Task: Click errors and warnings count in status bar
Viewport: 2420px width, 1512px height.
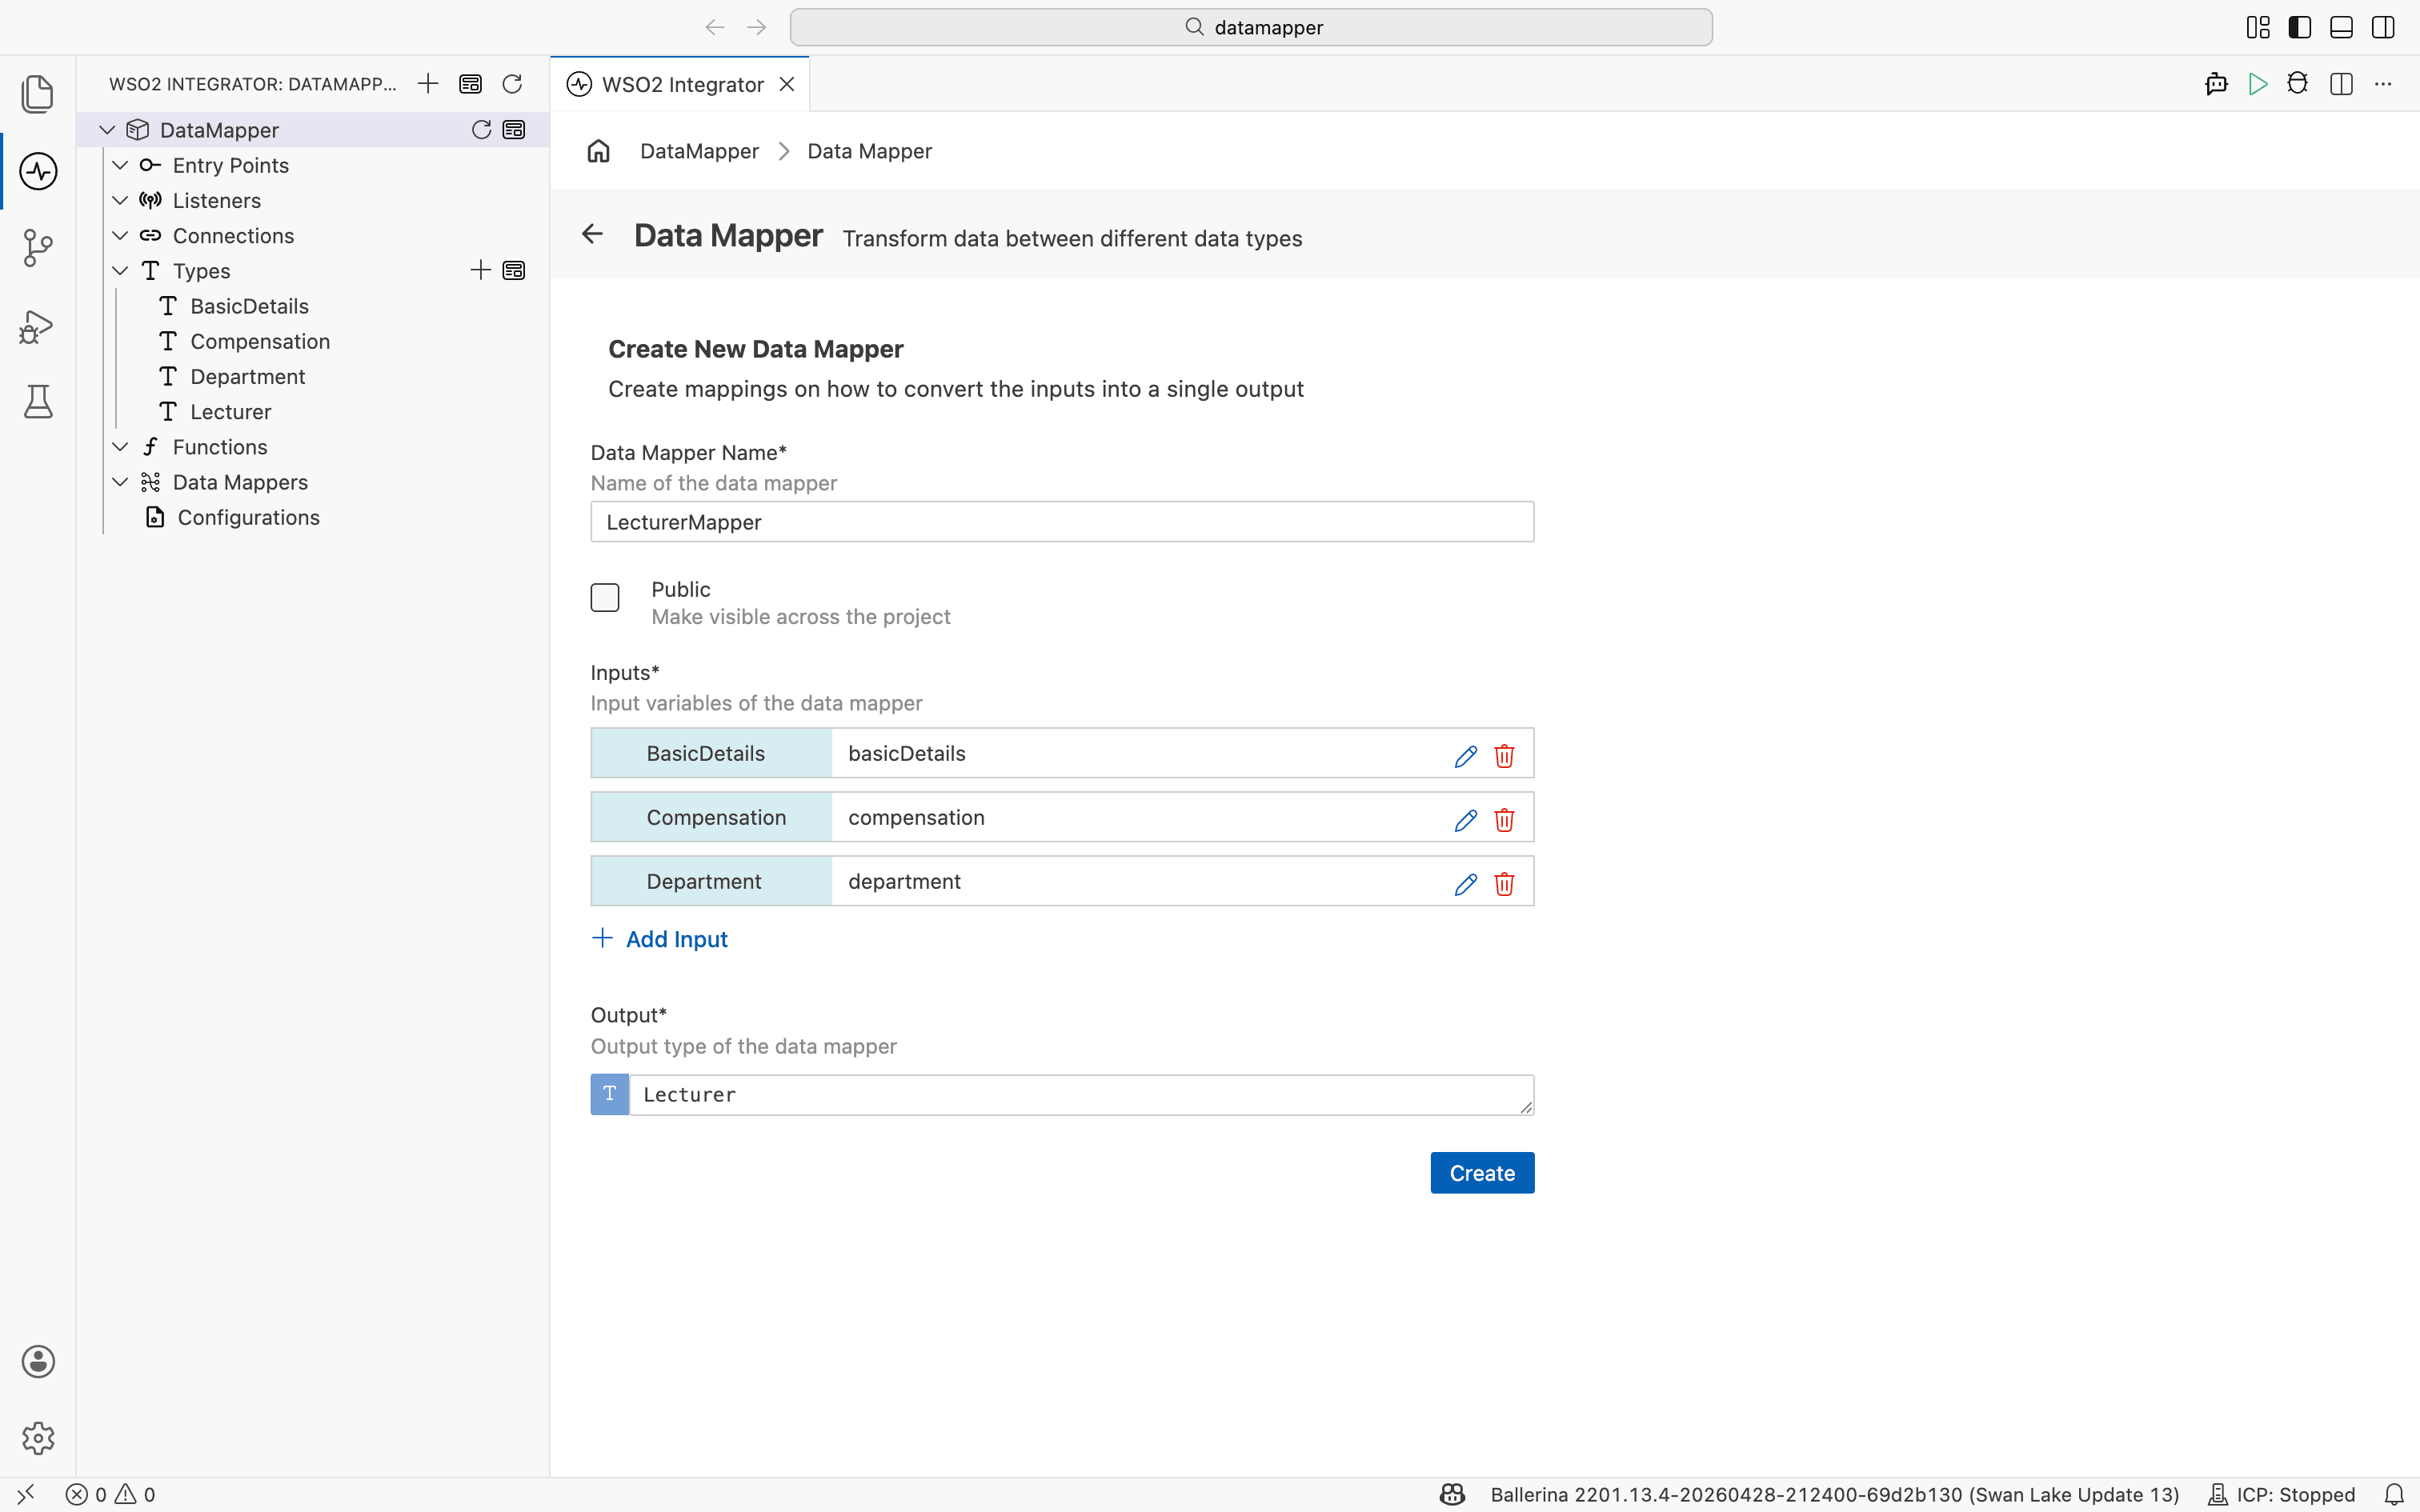Action: (110, 1494)
